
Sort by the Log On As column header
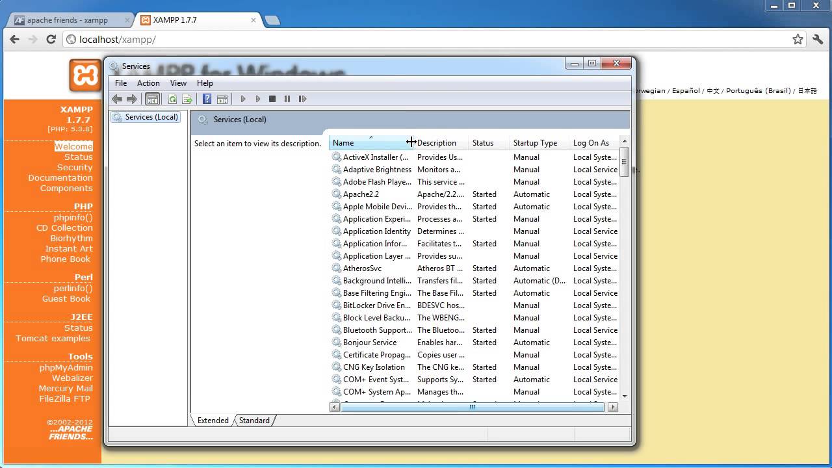click(x=594, y=143)
